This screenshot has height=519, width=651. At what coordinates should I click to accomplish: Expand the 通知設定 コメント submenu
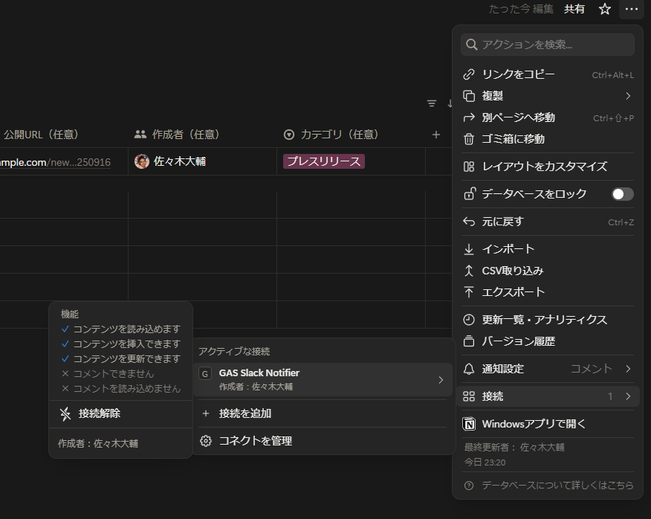tap(628, 369)
